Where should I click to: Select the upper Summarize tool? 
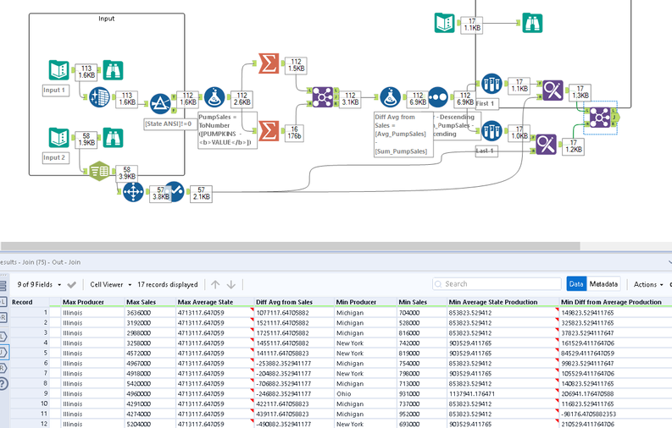269,63
